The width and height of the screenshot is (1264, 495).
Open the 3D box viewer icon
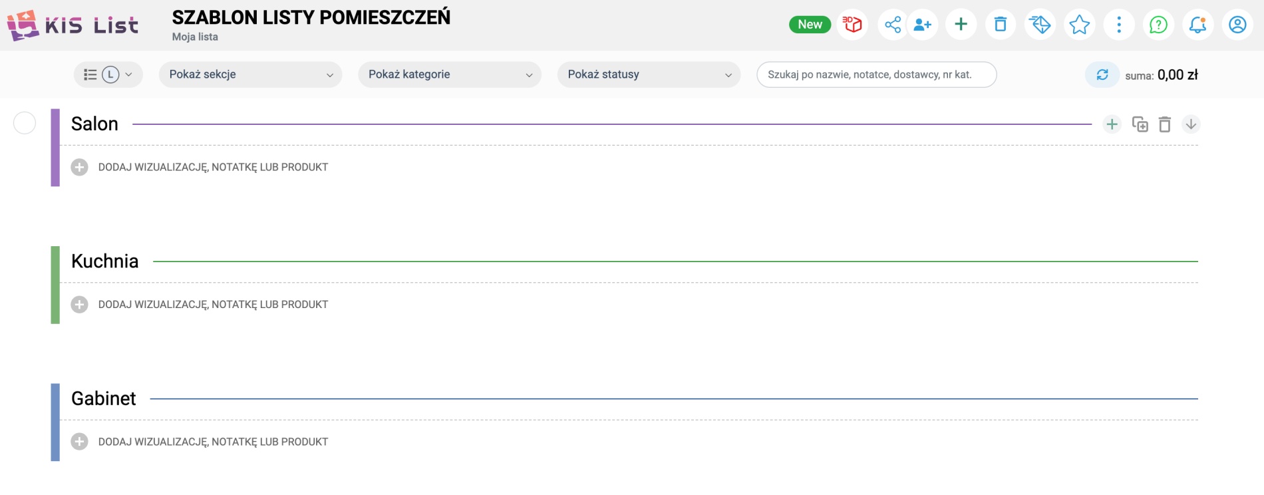click(852, 25)
